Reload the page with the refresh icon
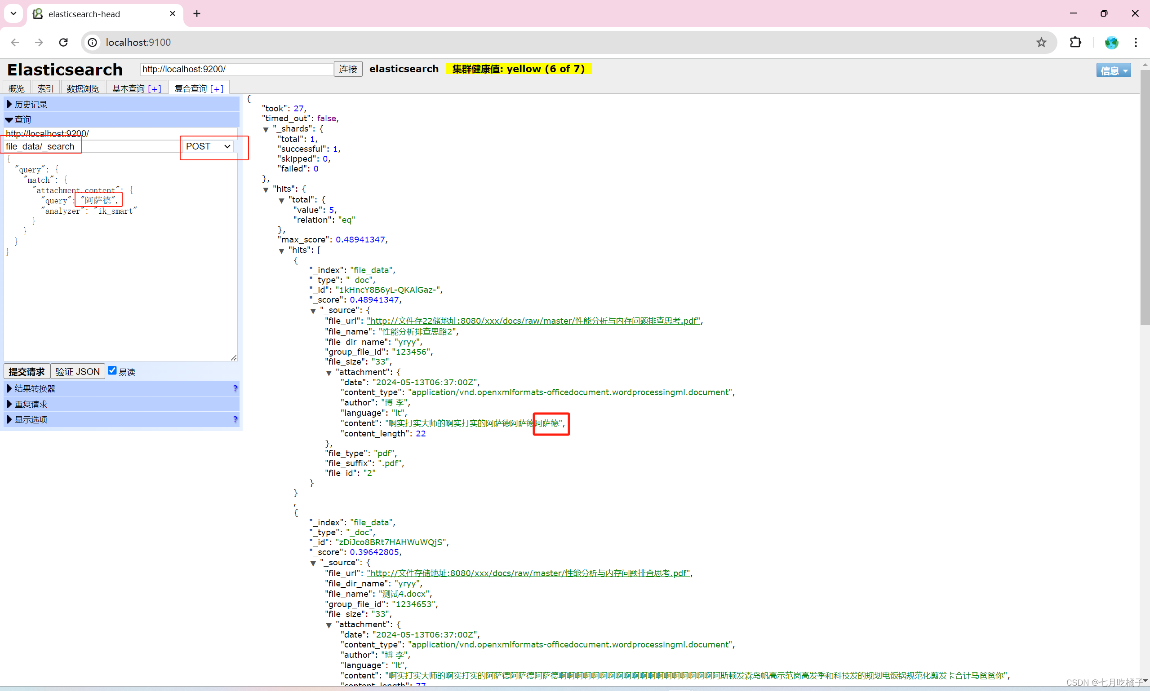 63,42
